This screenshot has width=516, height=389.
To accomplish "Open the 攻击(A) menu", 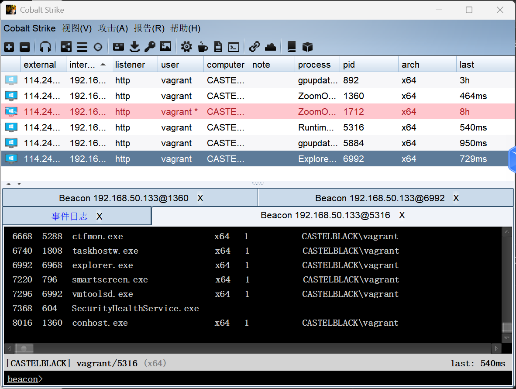I will [113, 28].
